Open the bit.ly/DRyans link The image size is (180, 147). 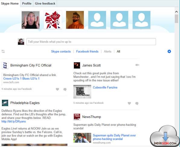14,121
